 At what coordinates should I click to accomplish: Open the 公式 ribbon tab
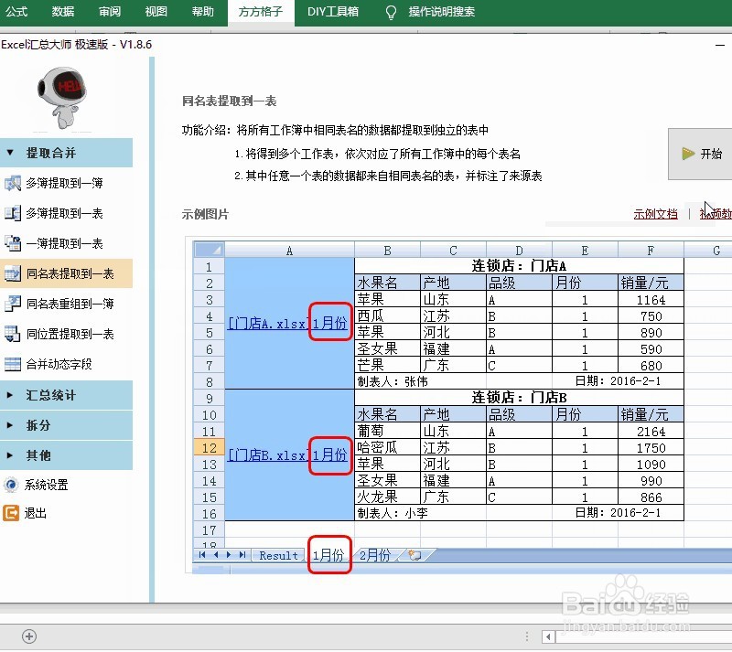16,12
